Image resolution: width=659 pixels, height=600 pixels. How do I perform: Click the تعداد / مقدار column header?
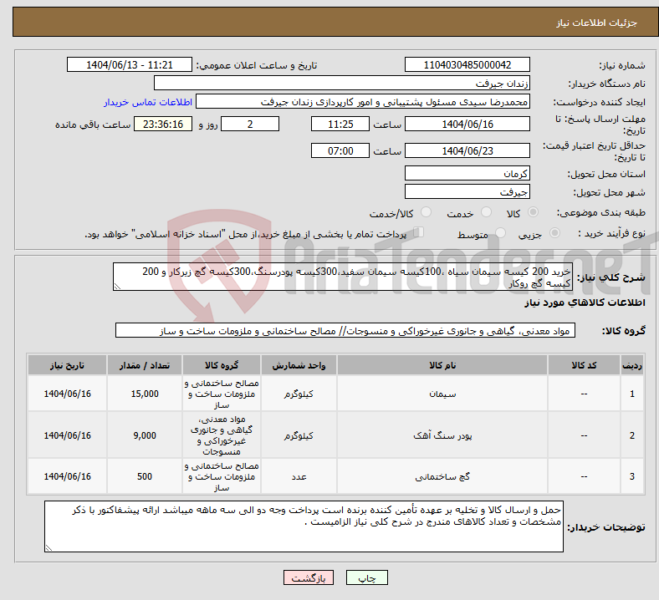point(145,365)
